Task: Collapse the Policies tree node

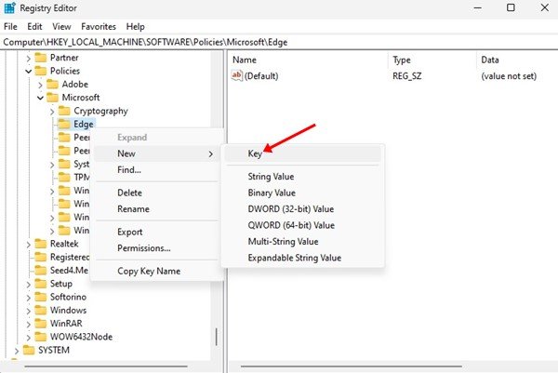Action: coord(29,72)
